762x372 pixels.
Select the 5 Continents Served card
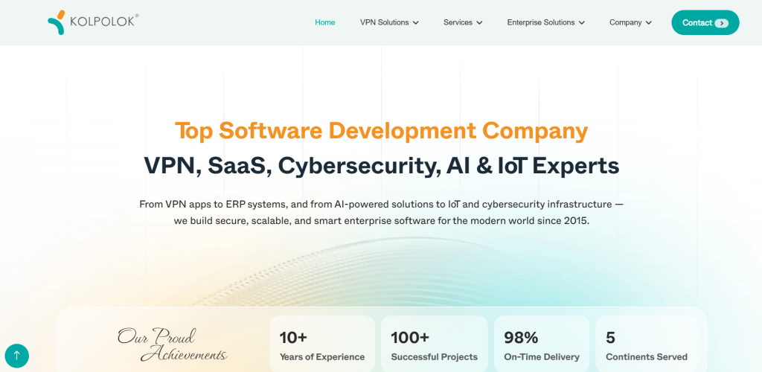(646, 345)
